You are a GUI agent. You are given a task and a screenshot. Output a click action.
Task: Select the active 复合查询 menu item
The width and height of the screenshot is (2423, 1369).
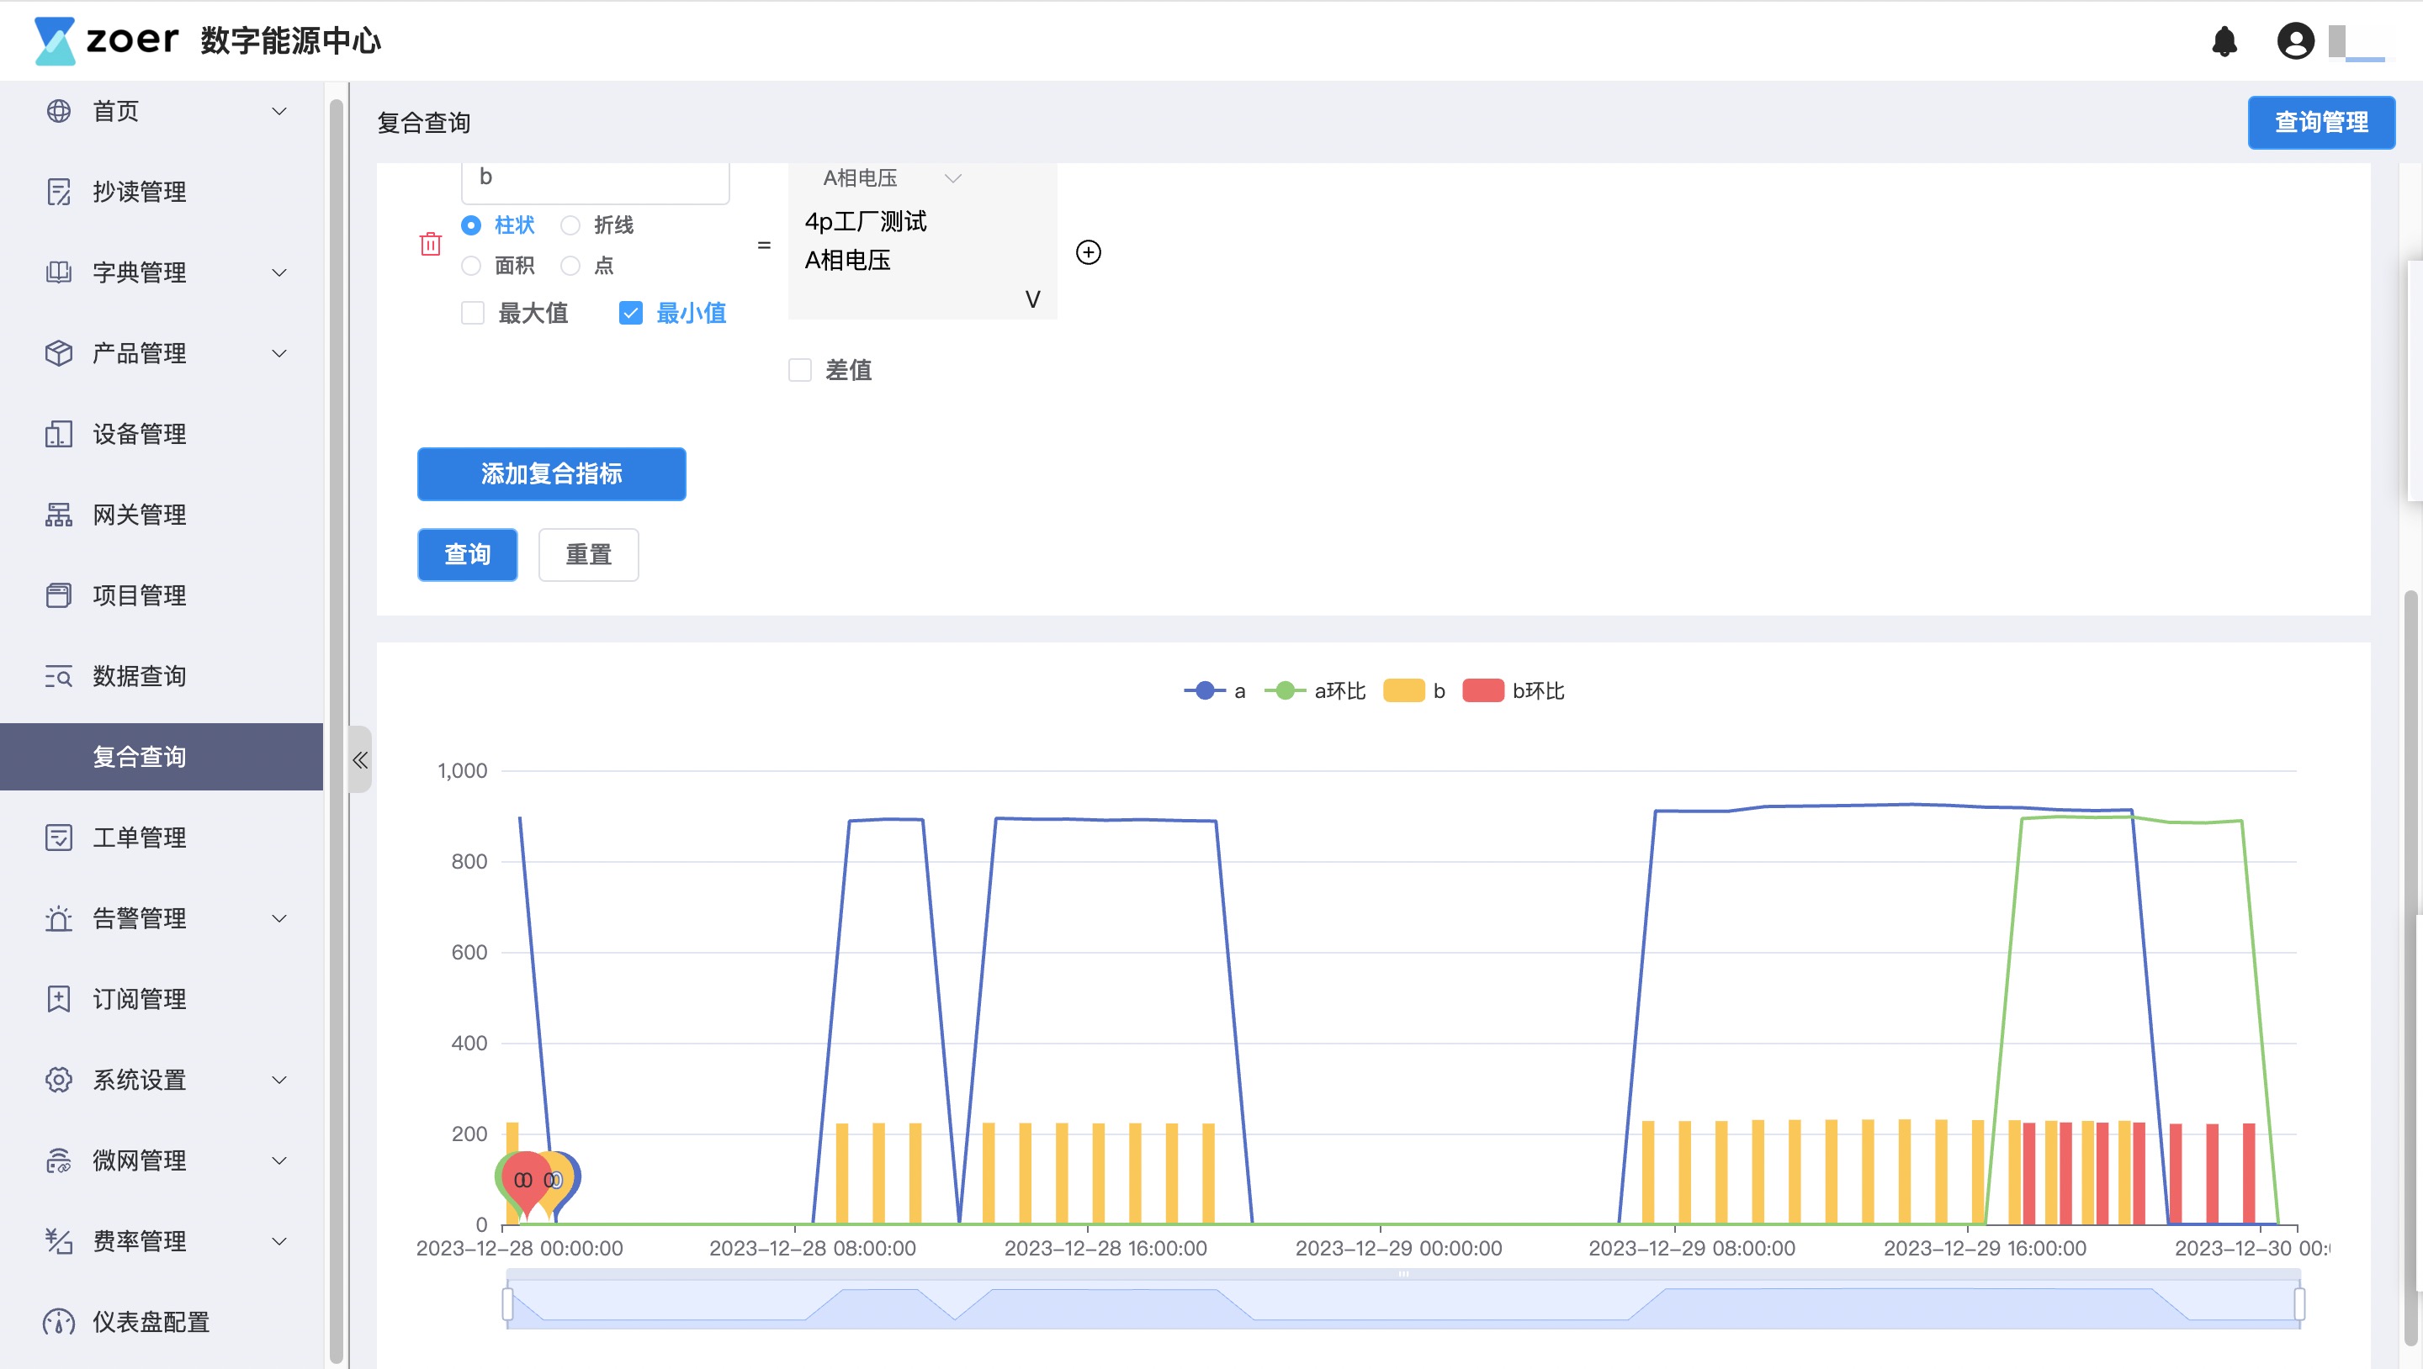(x=162, y=757)
